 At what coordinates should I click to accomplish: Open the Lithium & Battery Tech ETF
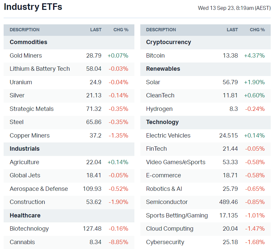[x=40, y=69]
